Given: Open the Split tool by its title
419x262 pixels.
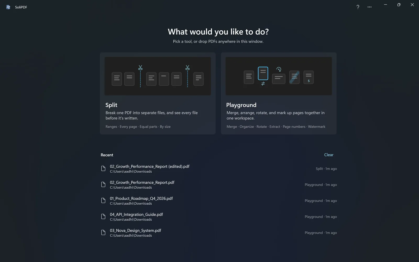Looking at the screenshot, I should tap(111, 105).
